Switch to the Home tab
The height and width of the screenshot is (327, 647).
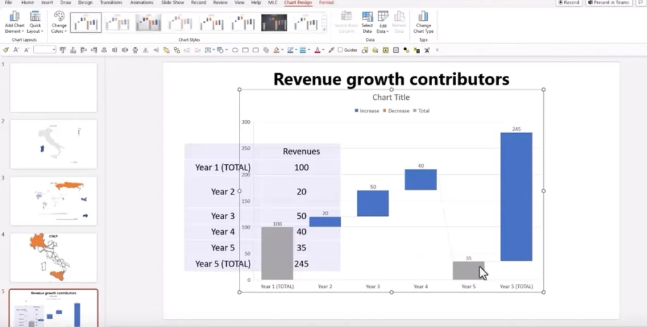[x=28, y=3]
